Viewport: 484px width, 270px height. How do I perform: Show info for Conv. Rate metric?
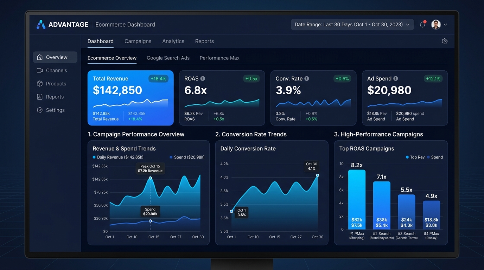point(307,79)
